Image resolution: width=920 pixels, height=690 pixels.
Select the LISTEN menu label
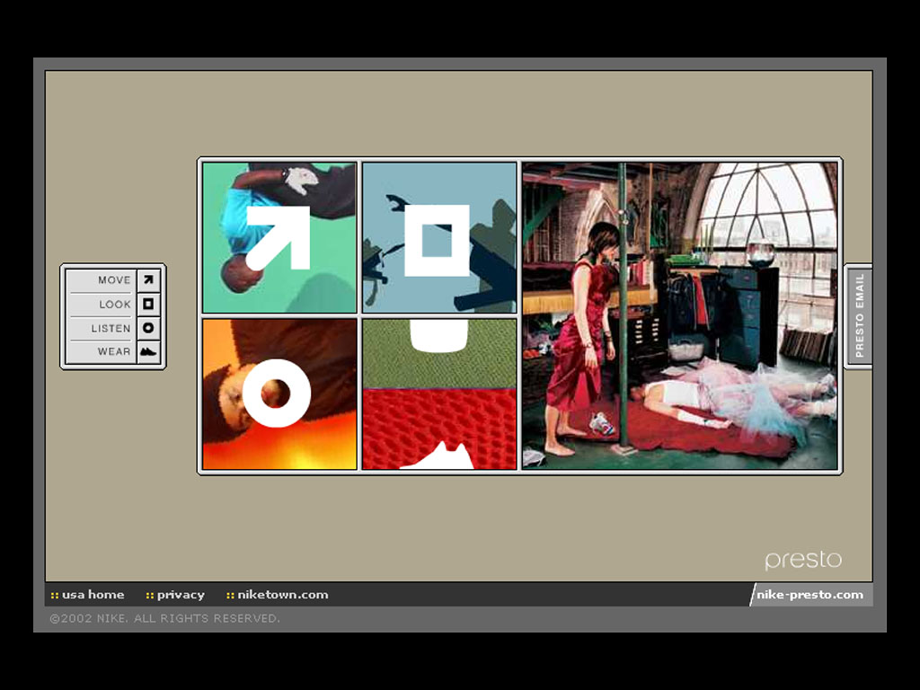[x=111, y=328]
